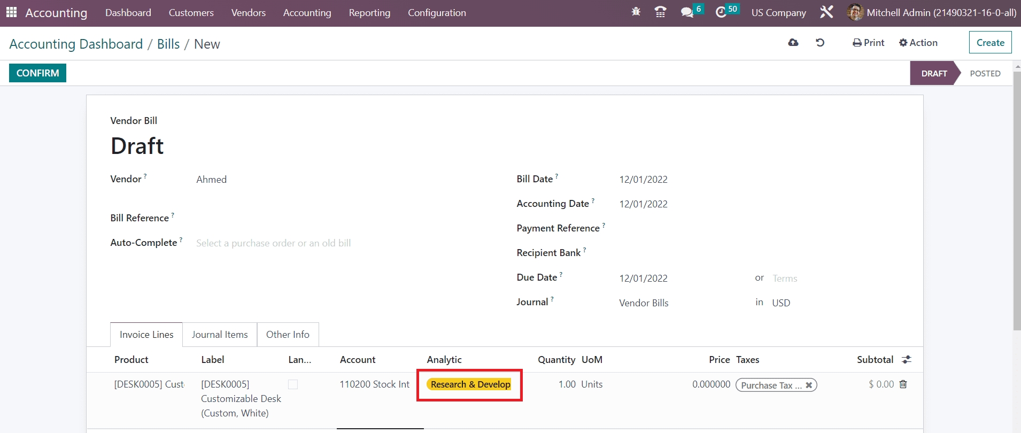Open the apps grid menu icon
1021x433 pixels.
click(11, 12)
